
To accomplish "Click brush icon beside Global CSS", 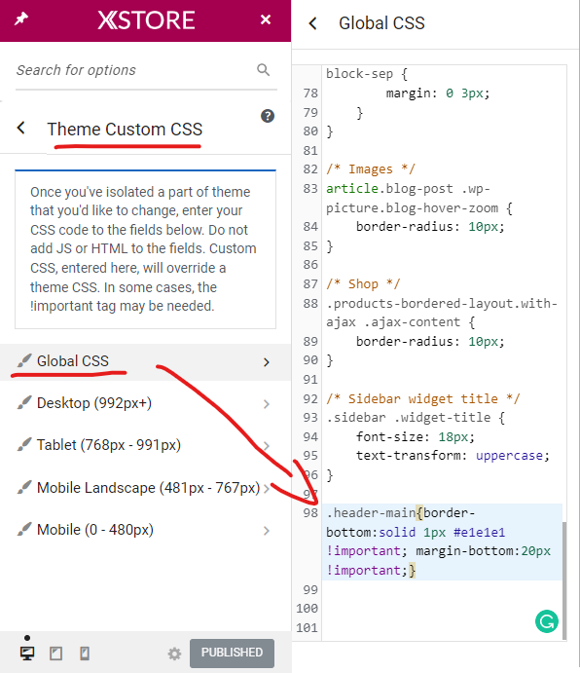I will [x=24, y=361].
